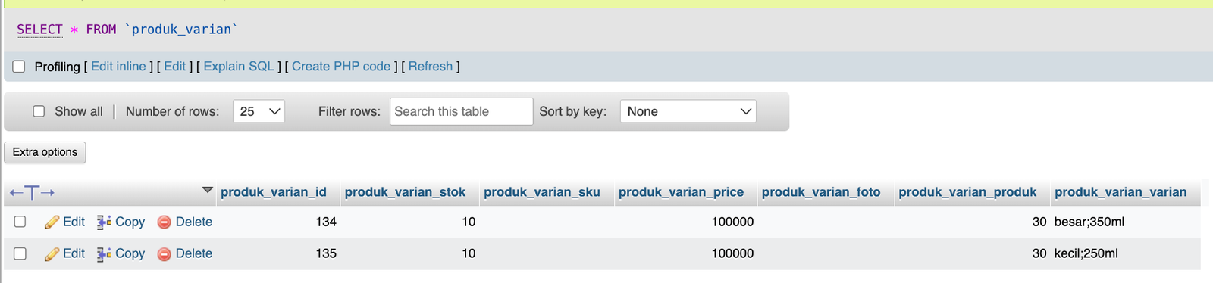The image size is (1213, 283).
Task: Click the Copy icon for row 134
Action: [104, 222]
